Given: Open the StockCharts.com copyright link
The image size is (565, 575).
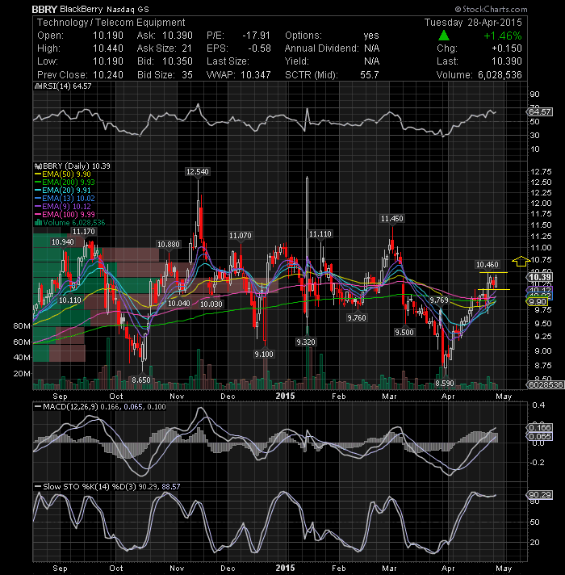Looking at the screenshot, I should coord(491,9).
